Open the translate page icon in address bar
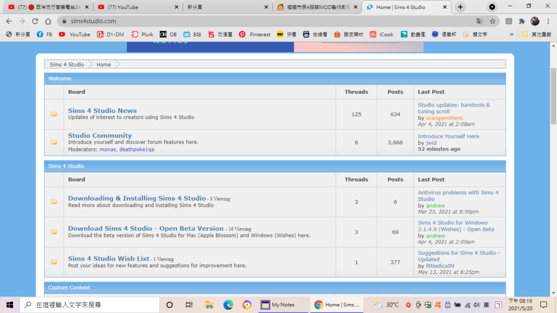Viewport: 557px width, 313px height. tap(479, 21)
